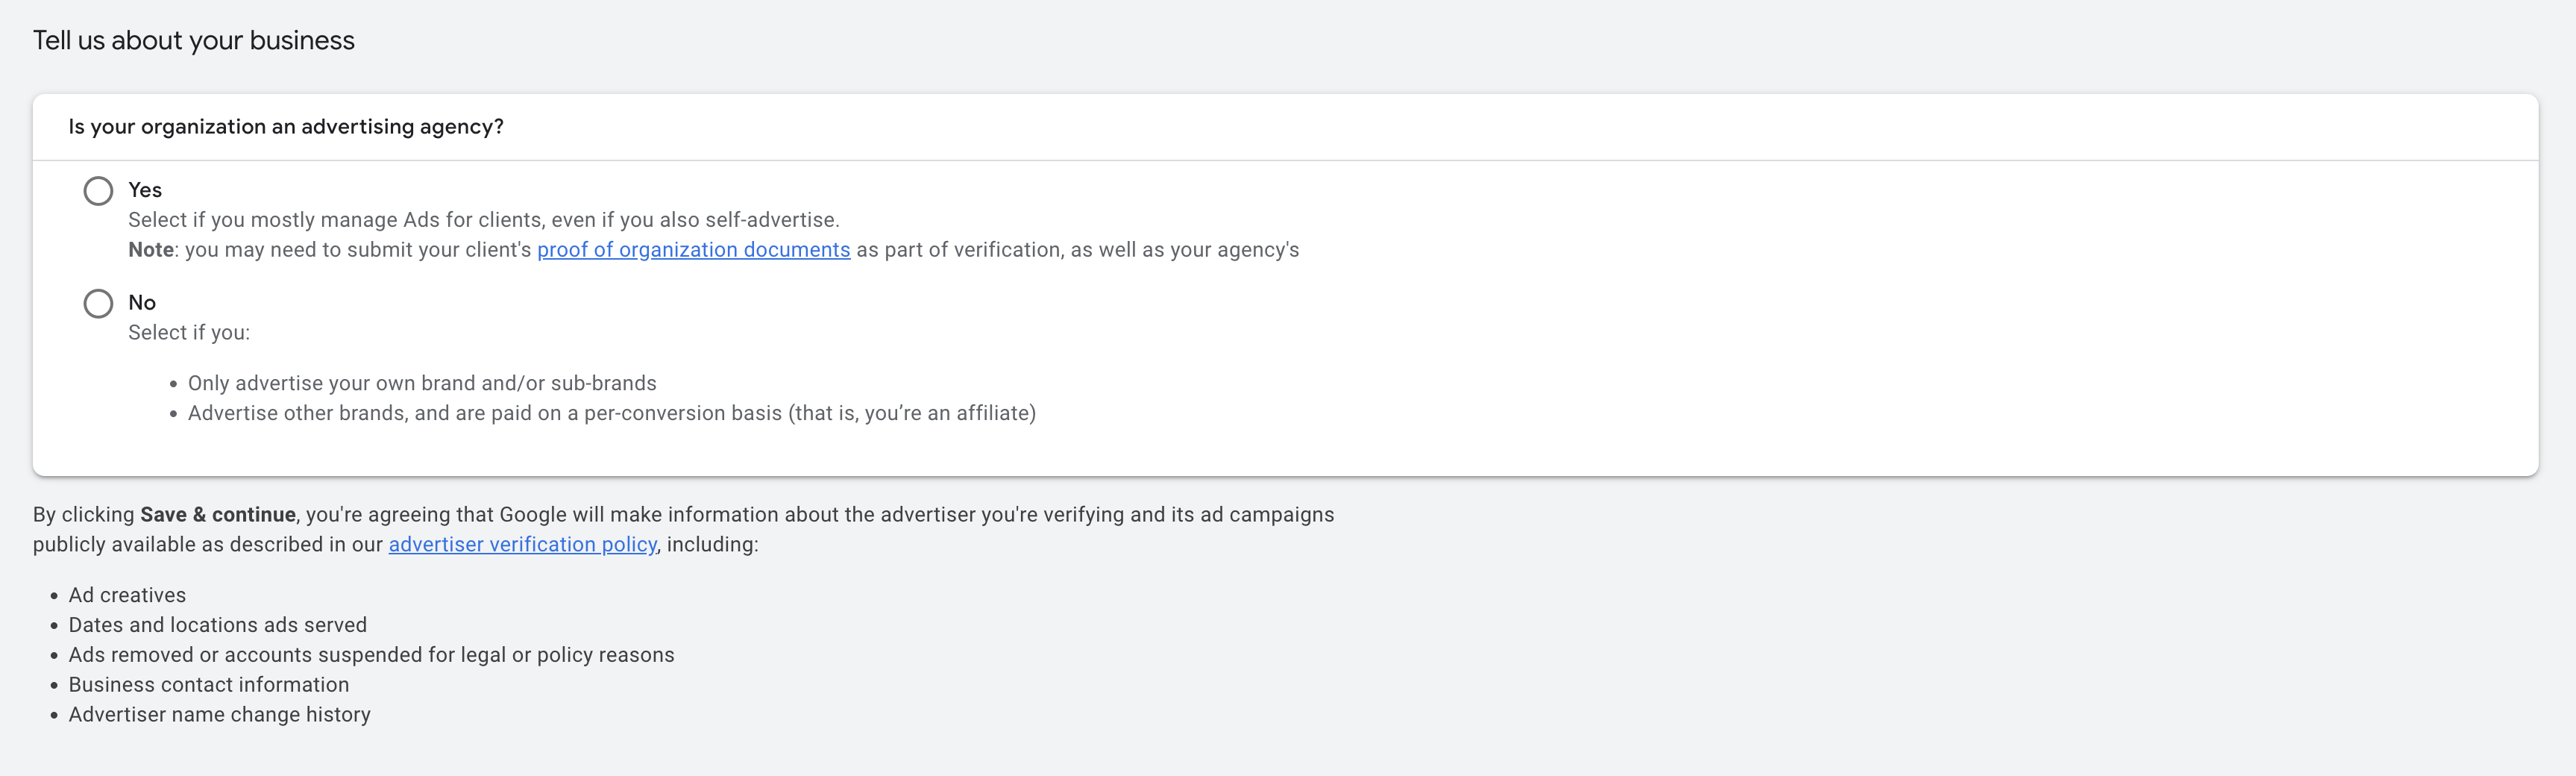Click the affiliate per-conversion bullet item
Viewport: 2576px width, 776px height.
(612, 412)
